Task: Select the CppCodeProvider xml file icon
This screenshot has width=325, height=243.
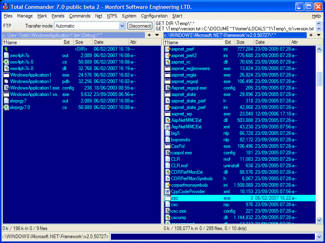Action: (167, 192)
